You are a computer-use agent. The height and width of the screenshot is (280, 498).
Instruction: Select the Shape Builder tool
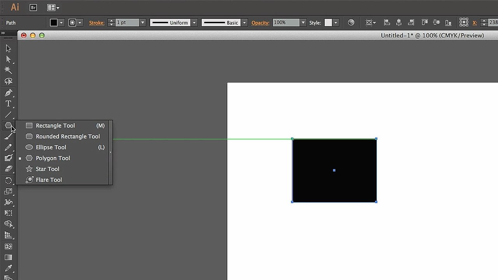(8, 224)
